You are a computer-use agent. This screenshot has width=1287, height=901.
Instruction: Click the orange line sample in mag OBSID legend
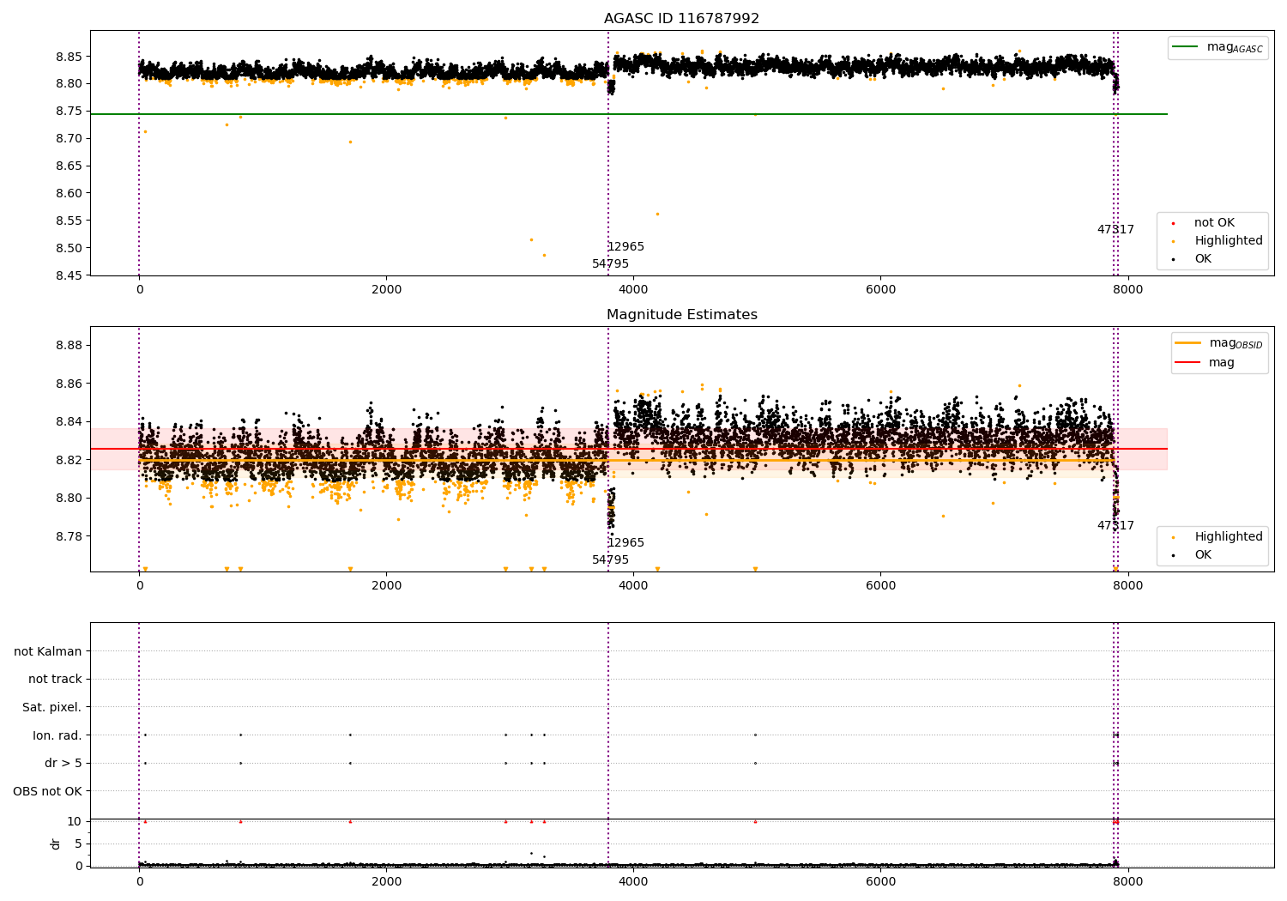(x=1188, y=342)
